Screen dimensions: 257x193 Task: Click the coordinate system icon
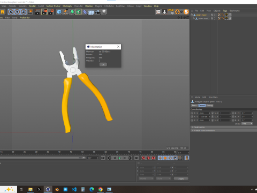(30, 12)
